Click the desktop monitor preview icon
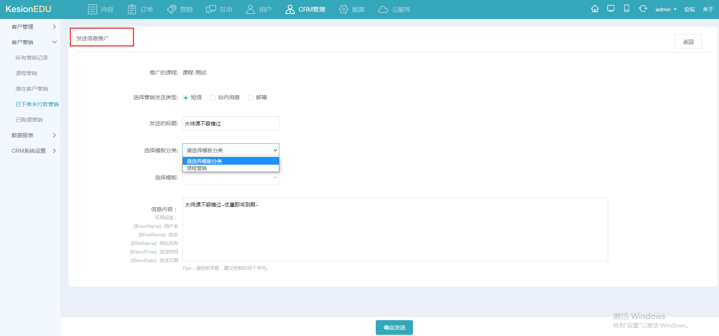Screen dimensions: 719x336 point(611,9)
